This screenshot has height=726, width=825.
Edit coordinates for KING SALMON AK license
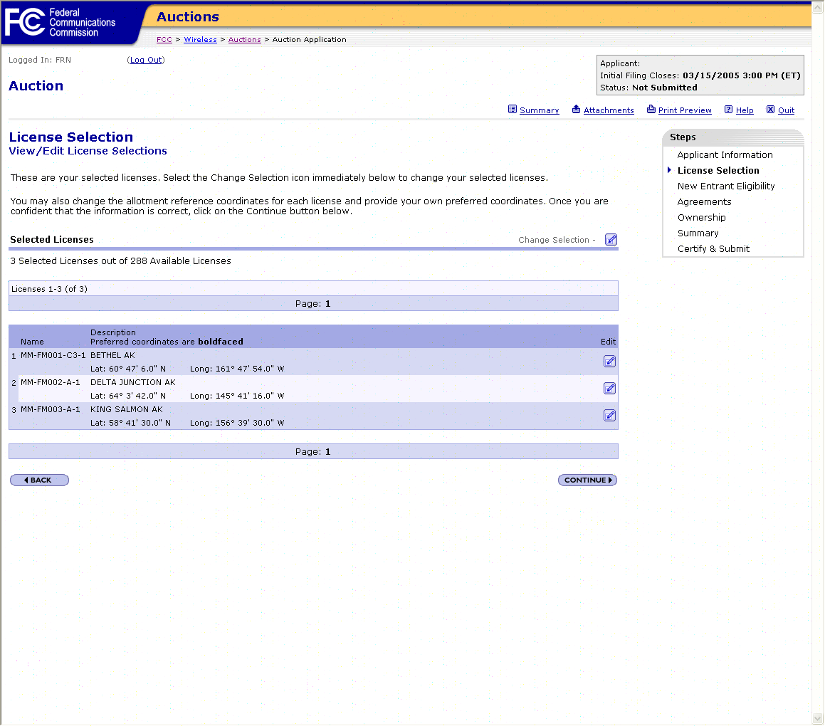[x=610, y=416]
